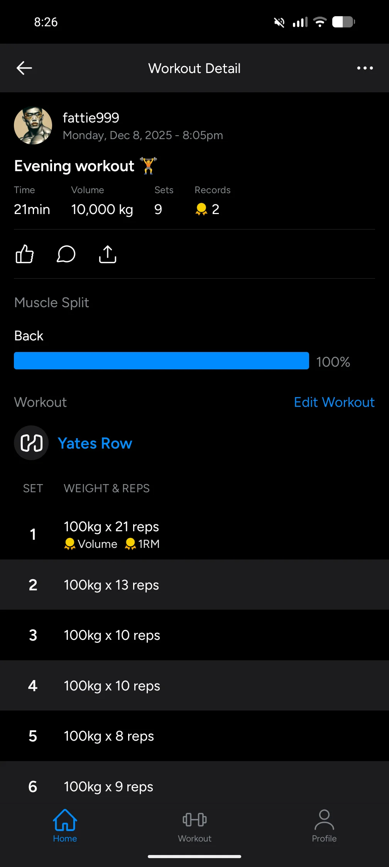This screenshot has width=389, height=867.
Task: Tap the Volume record medal on set 1
Action: [x=70, y=544]
